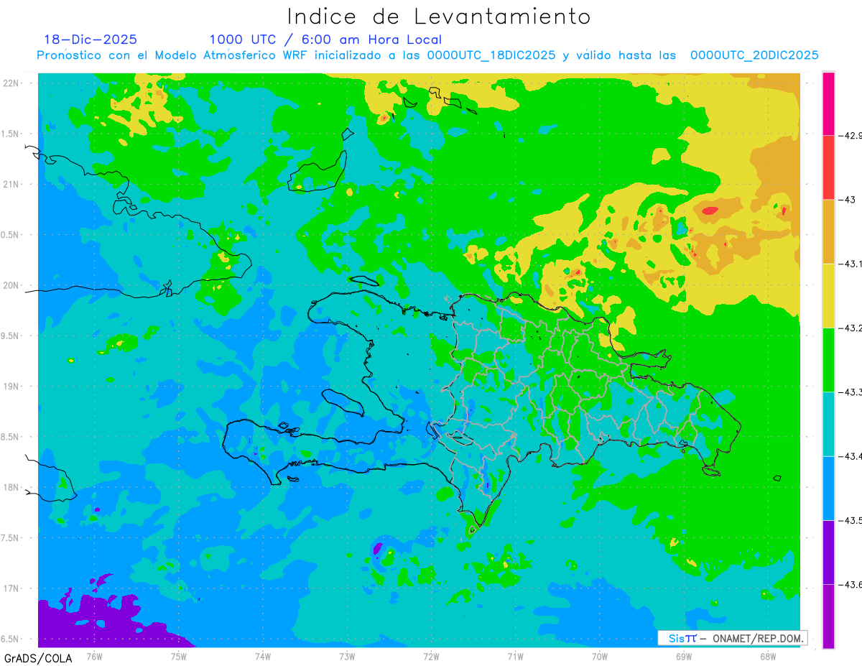
Task: Select the '19N' latitude label
Action: point(11,387)
